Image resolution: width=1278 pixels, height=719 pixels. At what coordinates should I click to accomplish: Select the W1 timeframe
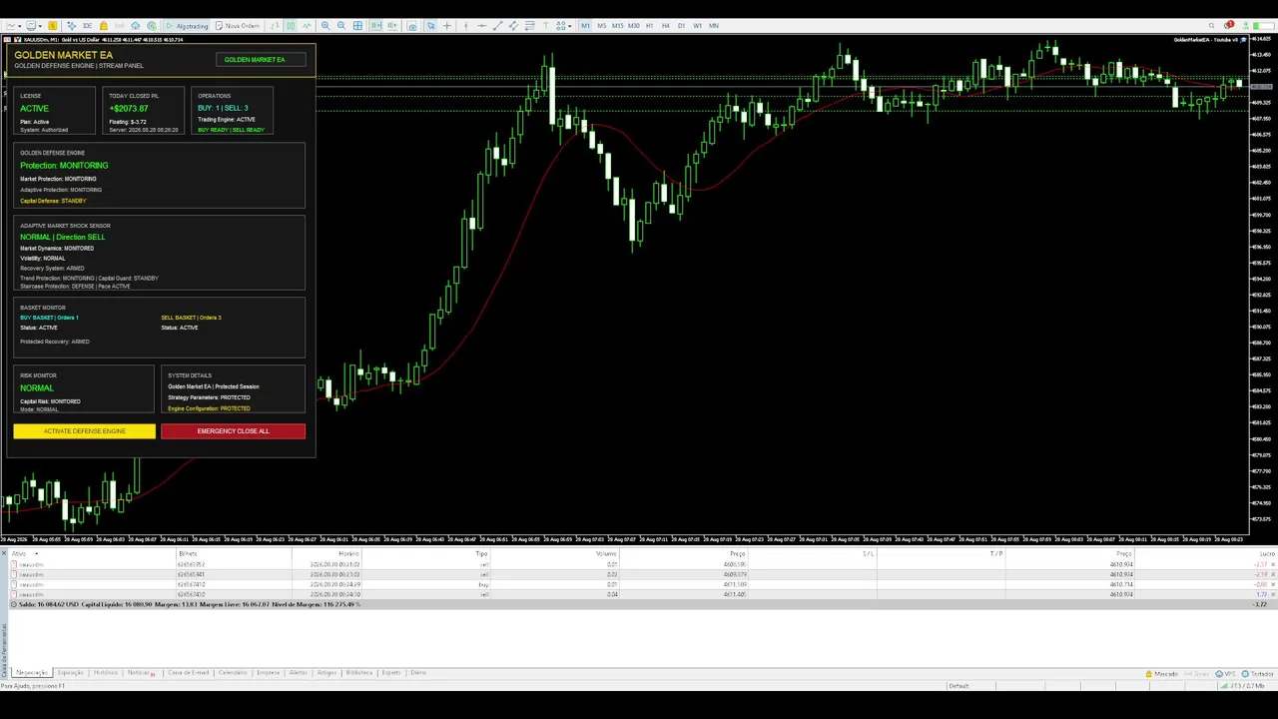(697, 26)
